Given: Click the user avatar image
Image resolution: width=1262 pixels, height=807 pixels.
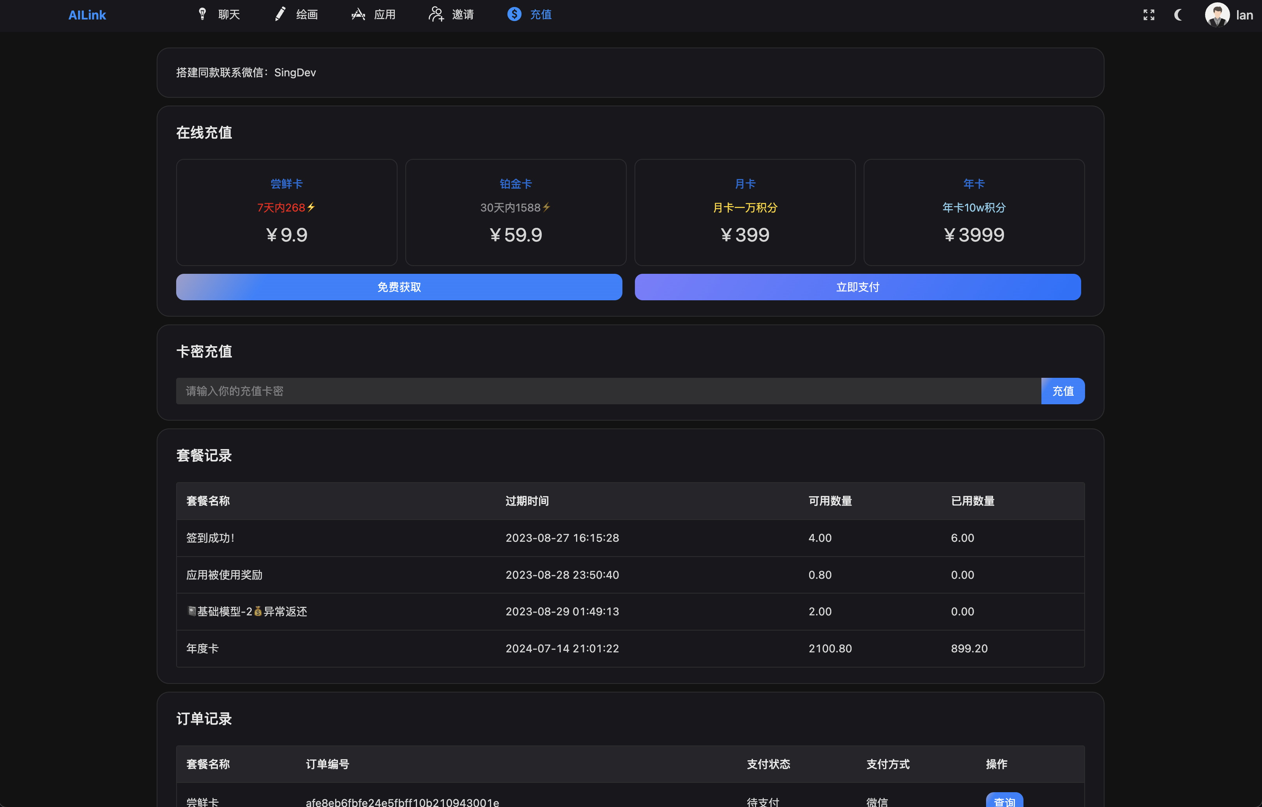Looking at the screenshot, I should click(1217, 15).
